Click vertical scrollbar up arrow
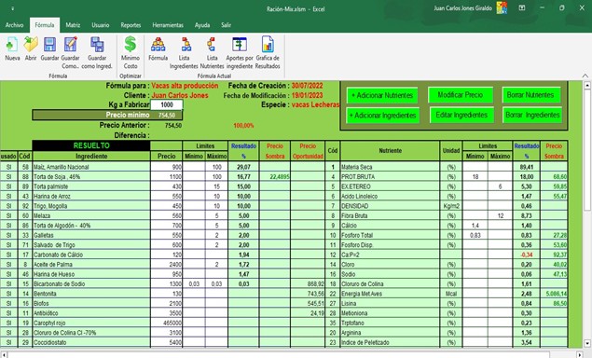The width and height of the screenshot is (592, 358). (587, 86)
